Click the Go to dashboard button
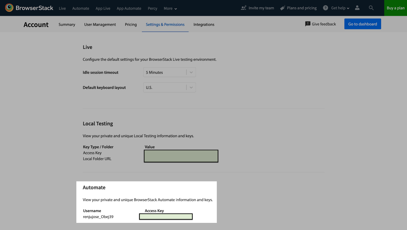Image resolution: width=407 pixels, height=230 pixels. coord(362,24)
